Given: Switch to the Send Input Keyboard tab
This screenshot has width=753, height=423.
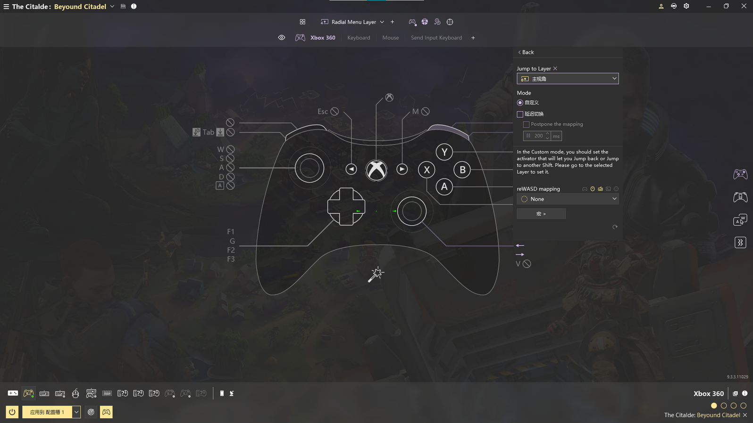Looking at the screenshot, I should tap(436, 38).
